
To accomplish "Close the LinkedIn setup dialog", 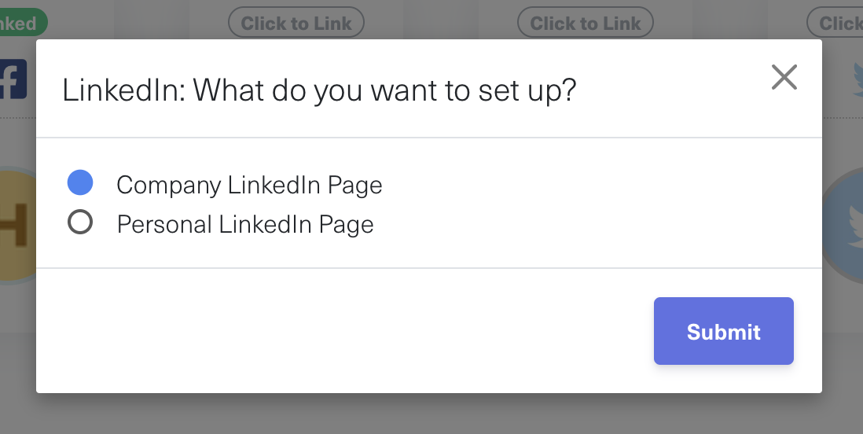I will click(784, 77).
